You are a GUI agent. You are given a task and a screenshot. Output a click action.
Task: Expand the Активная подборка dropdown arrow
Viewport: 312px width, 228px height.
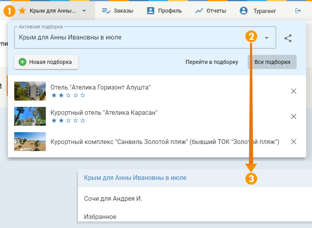[x=267, y=38]
